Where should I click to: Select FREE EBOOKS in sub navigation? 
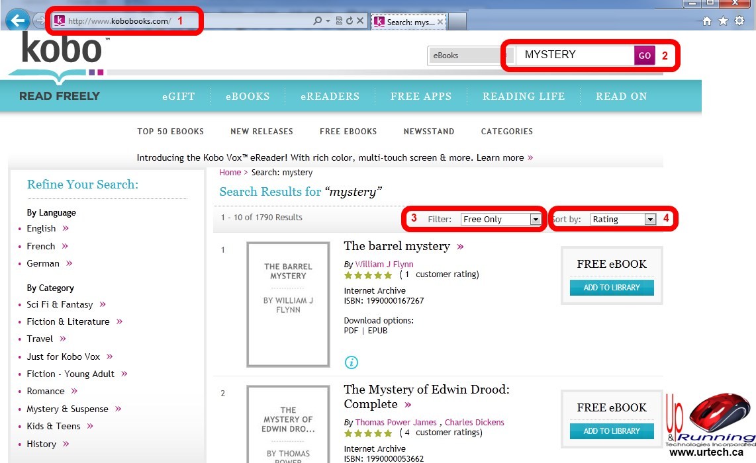tap(348, 132)
